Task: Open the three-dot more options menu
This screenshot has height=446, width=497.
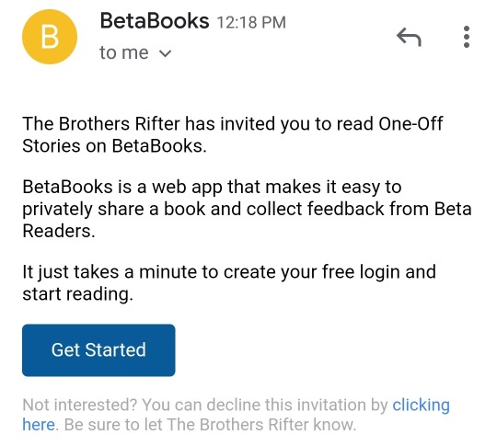Action: tap(467, 37)
